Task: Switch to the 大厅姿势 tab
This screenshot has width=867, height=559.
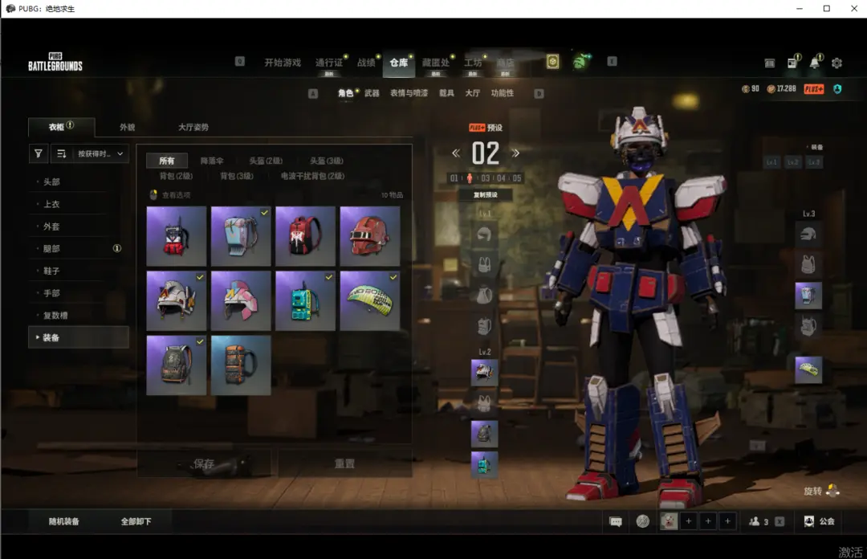Action: [193, 127]
